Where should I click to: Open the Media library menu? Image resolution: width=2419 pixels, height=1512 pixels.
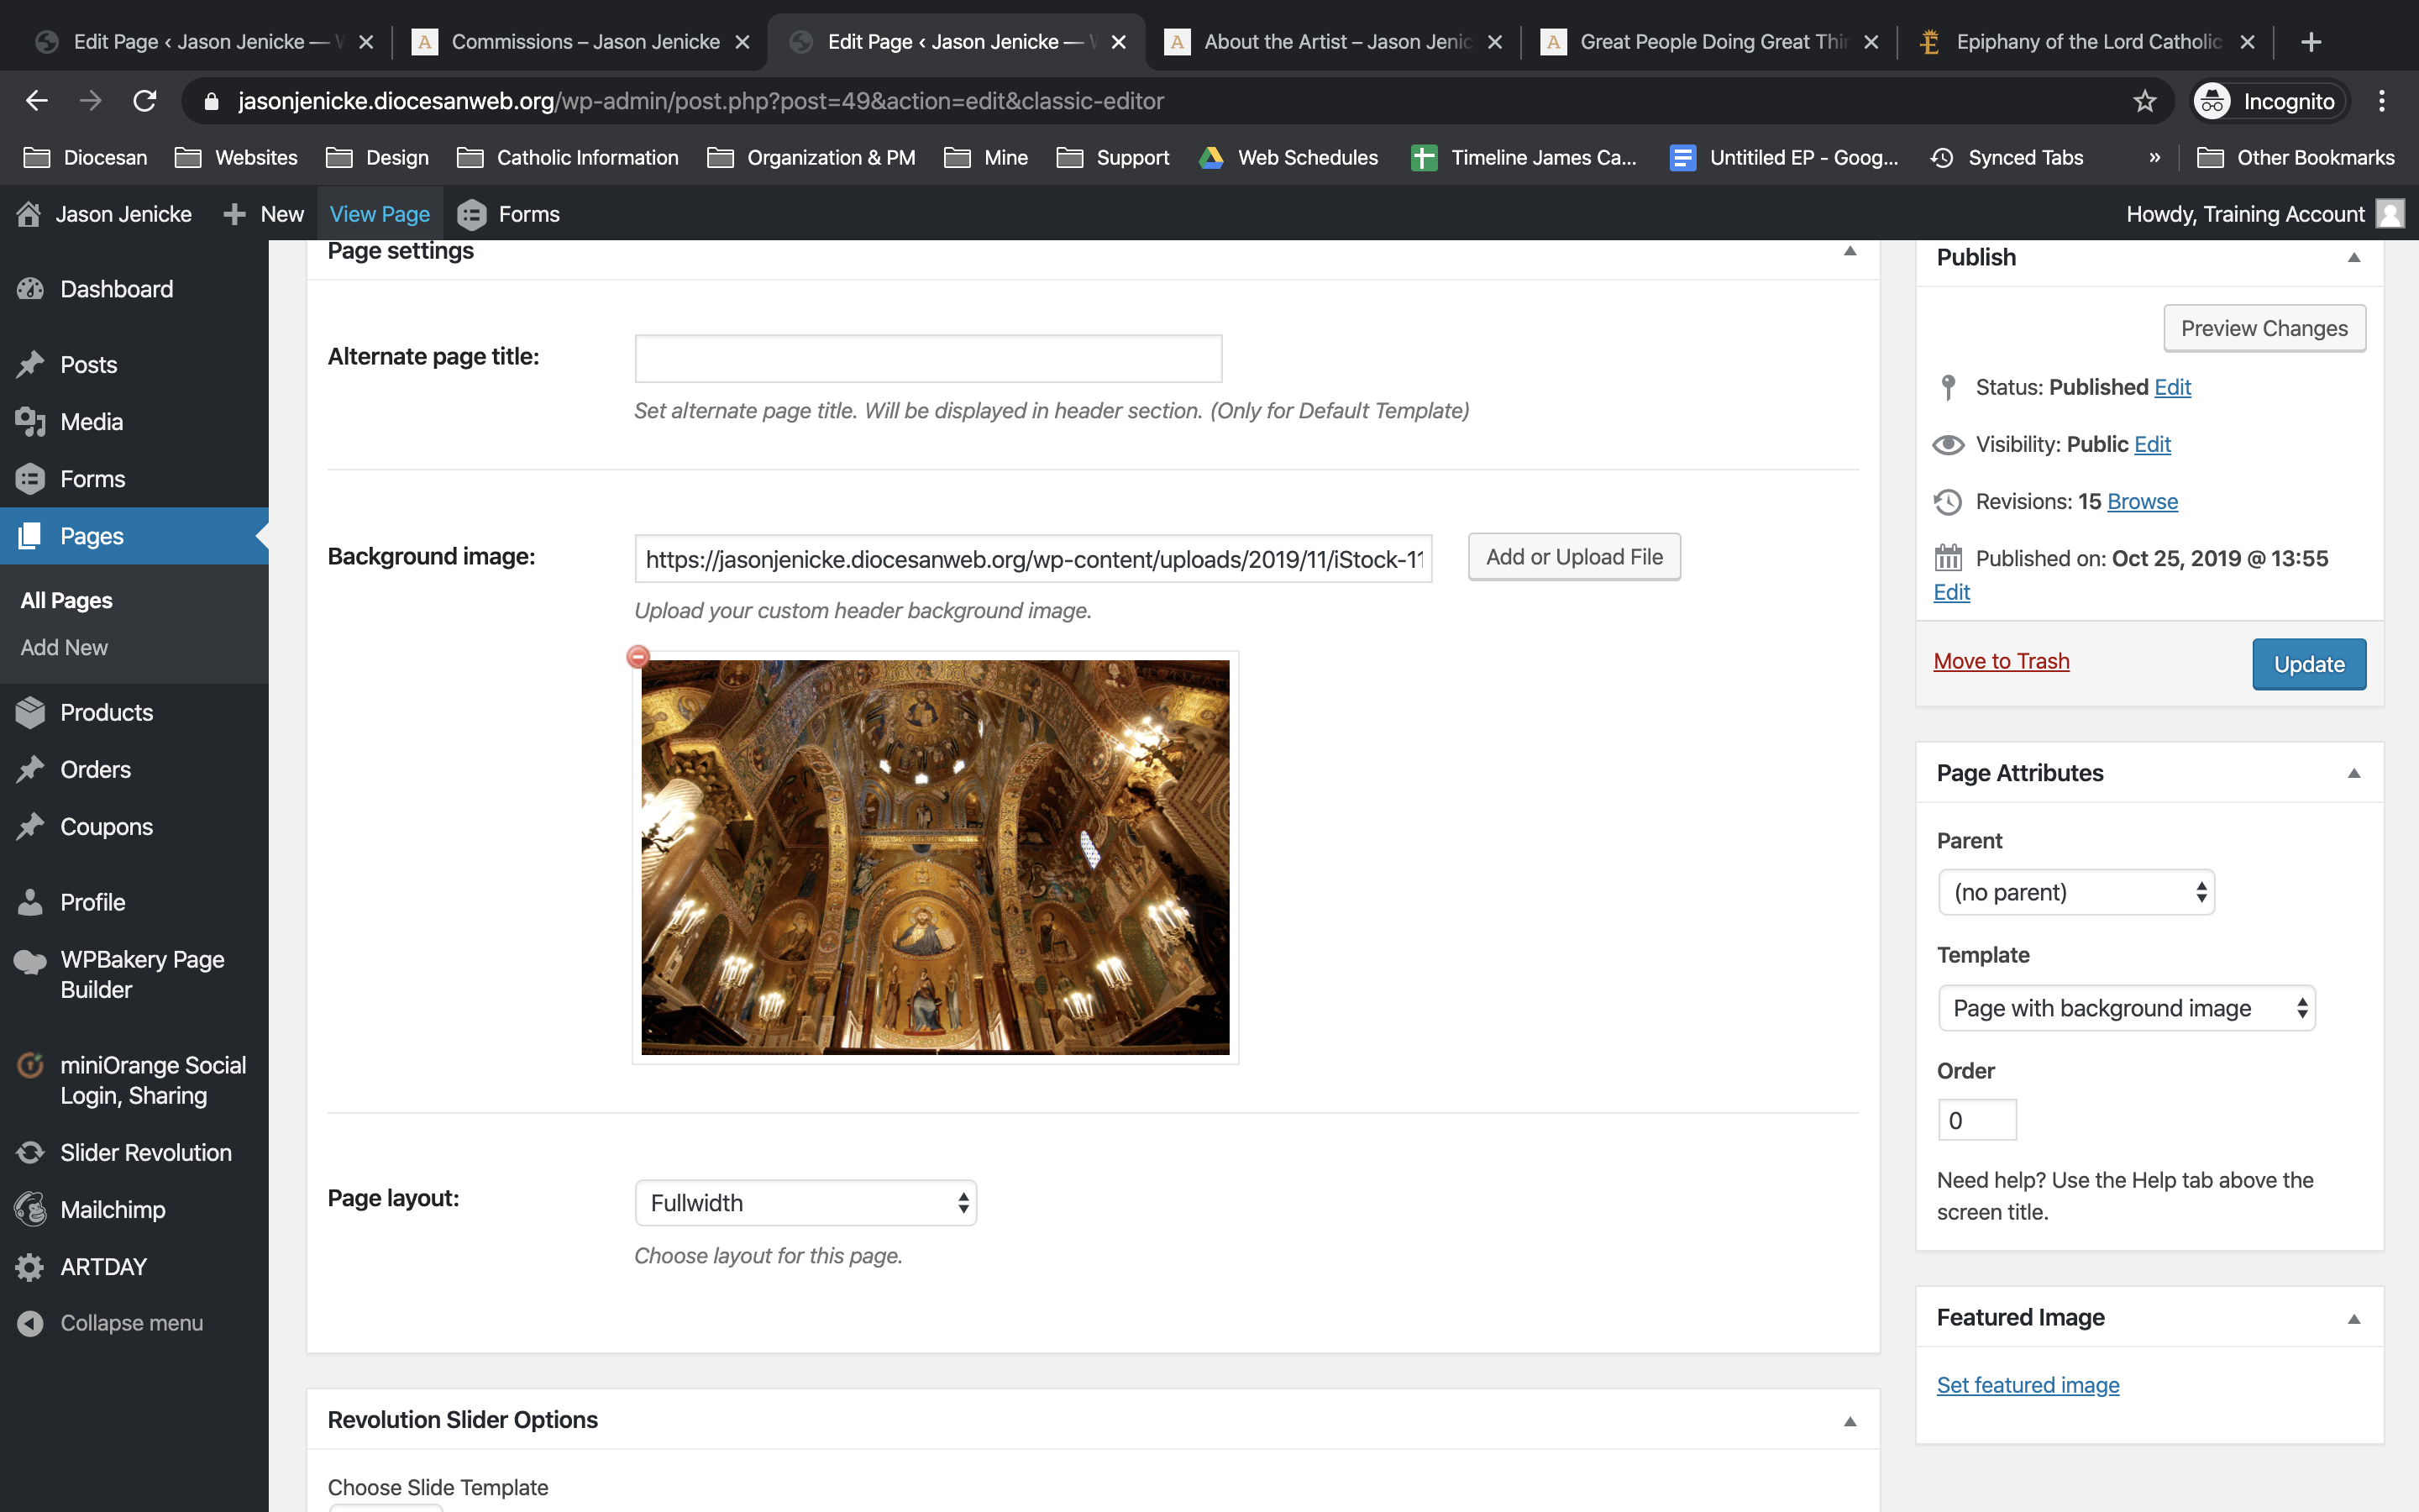click(x=91, y=421)
